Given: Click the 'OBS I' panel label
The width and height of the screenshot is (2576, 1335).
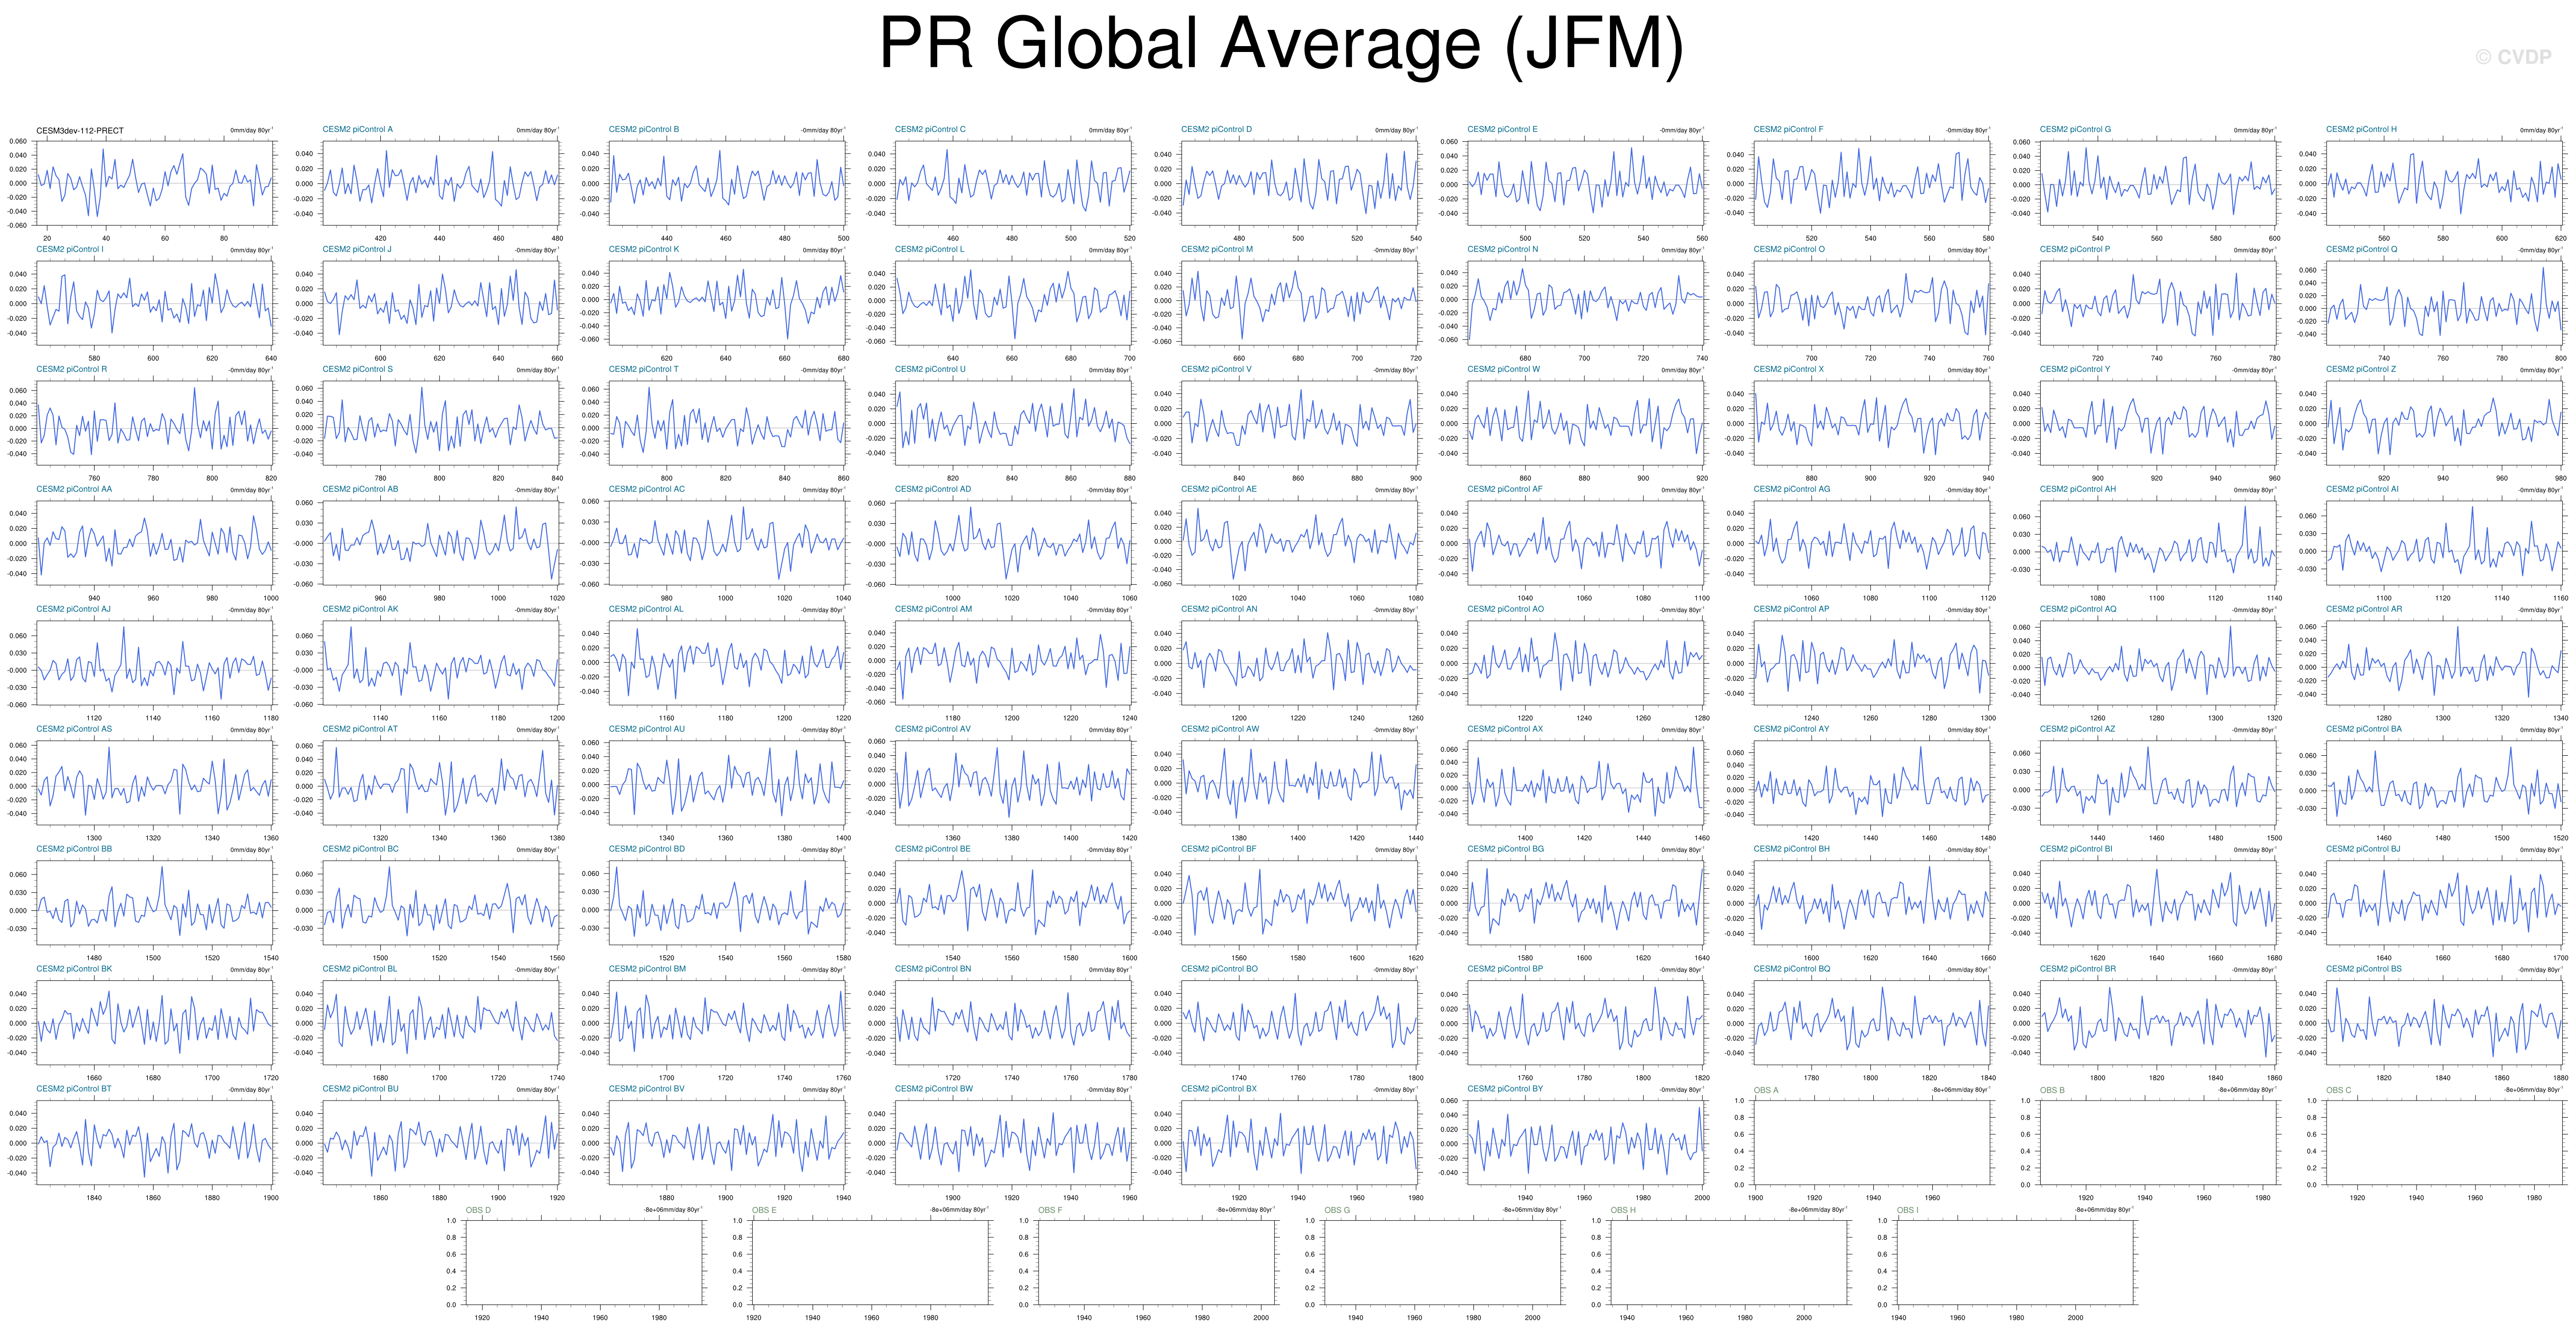Looking at the screenshot, I should (x=1908, y=1210).
